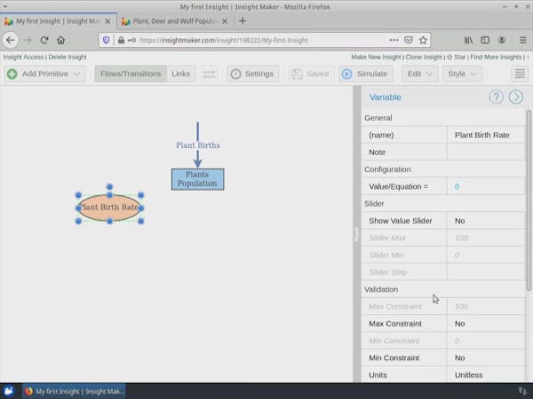Viewport: 533px width, 399px height.
Task: Click the browser Back arrow button
Action: 10,40
